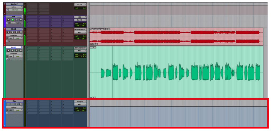Screen dimensions: 271x131
Task: Open Master 1 auto read automation menu
Action: click(x=16, y=10)
